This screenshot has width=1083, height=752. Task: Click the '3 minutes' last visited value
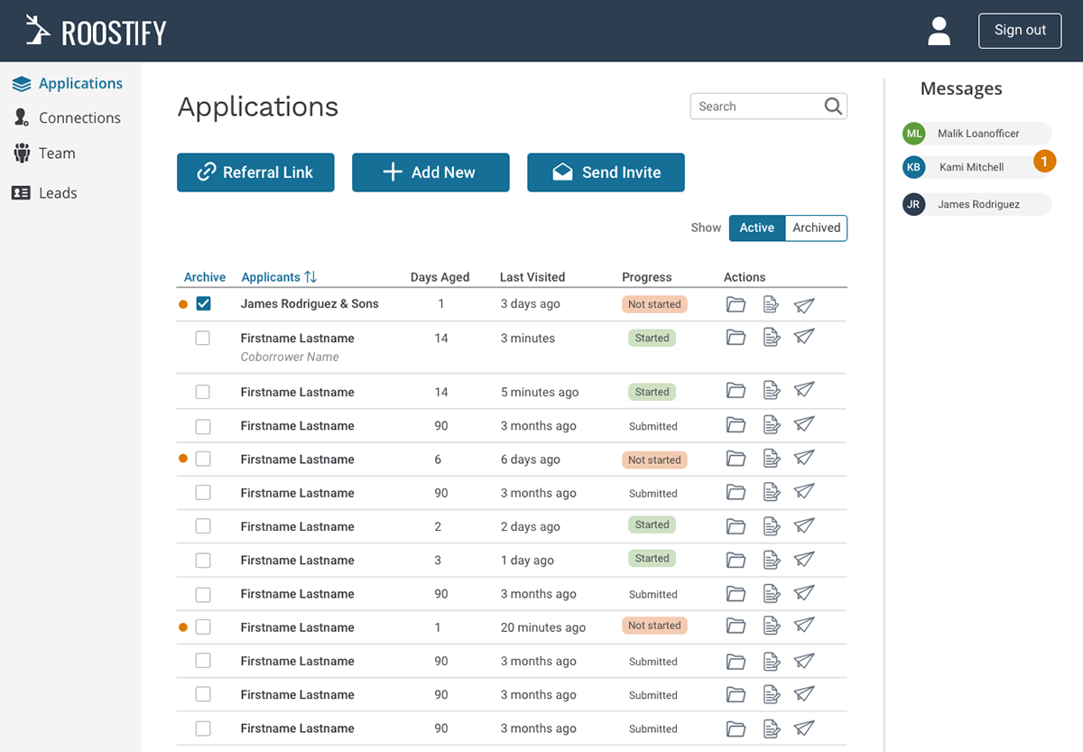528,338
